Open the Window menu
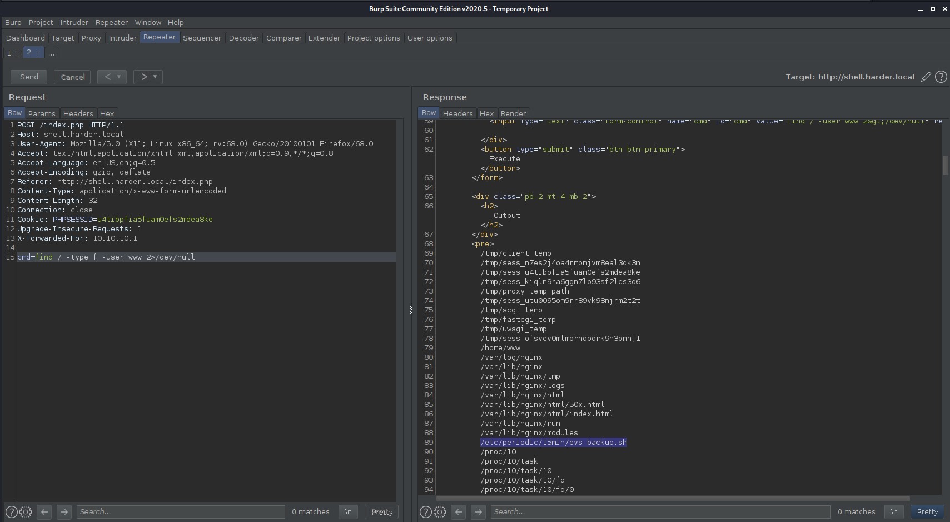This screenshot has height=522, width=950. [148, 23]
